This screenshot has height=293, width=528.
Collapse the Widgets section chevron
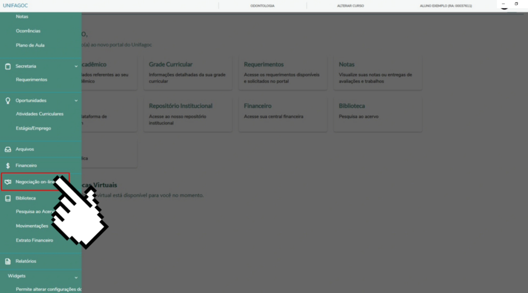click(76, 277)
